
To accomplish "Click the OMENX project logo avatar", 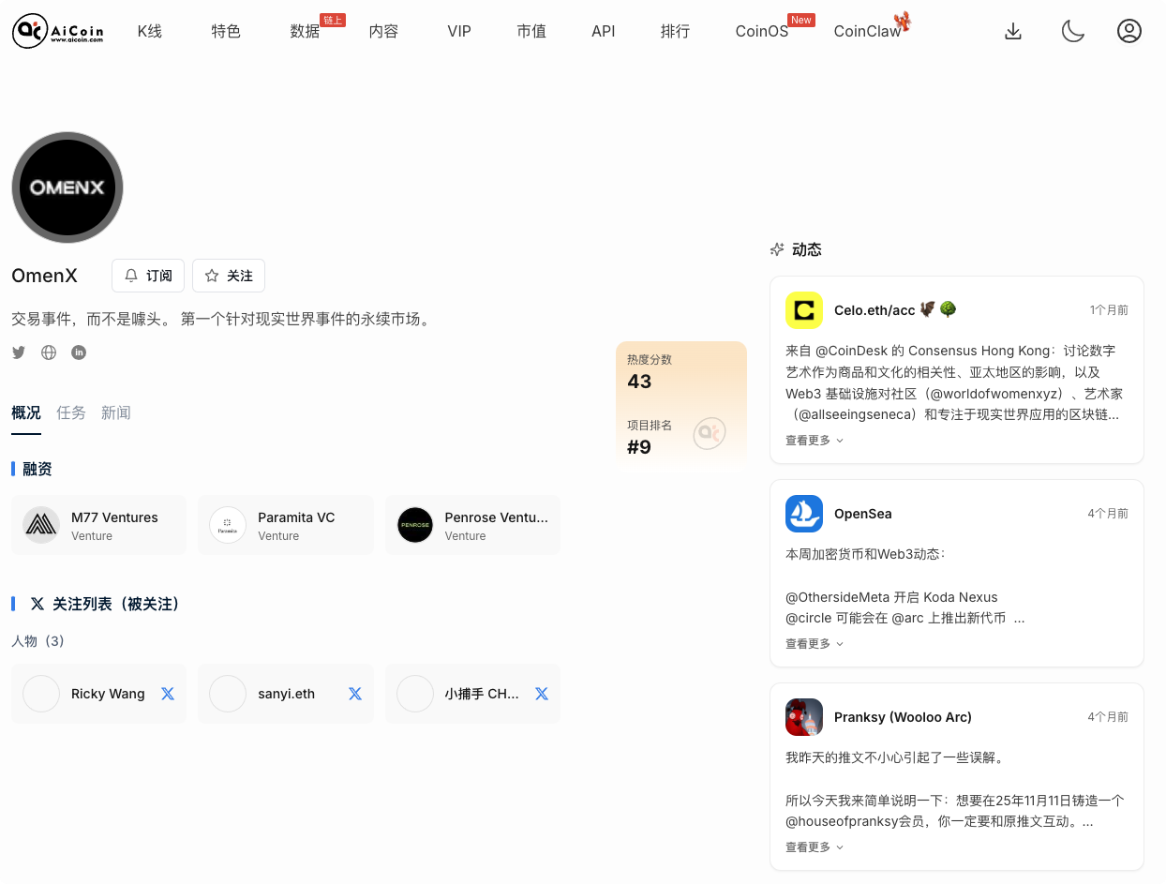I will (x=67, y=187).
